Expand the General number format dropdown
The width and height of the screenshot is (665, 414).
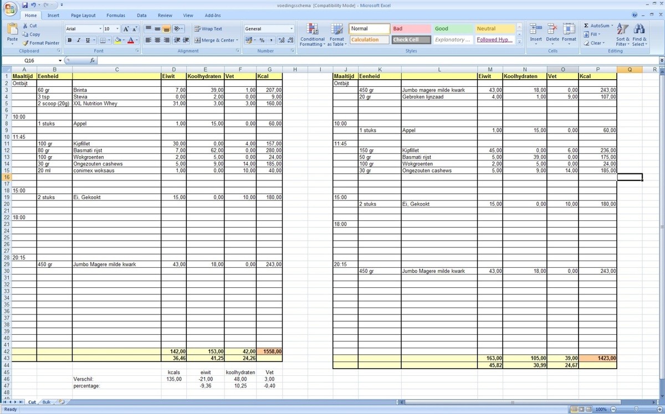coord(291,29)
